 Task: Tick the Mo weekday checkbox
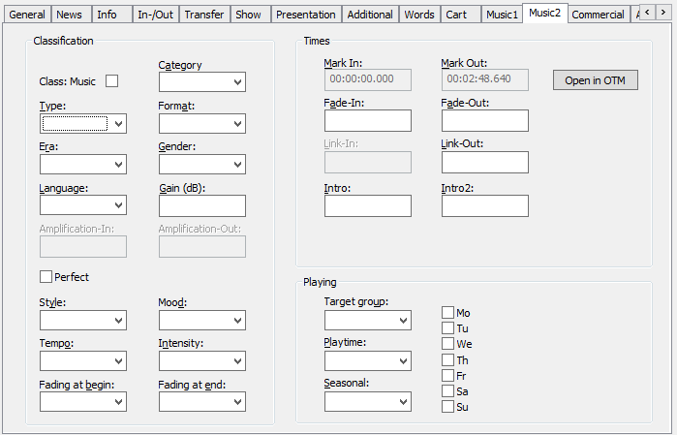coord(447,313)
